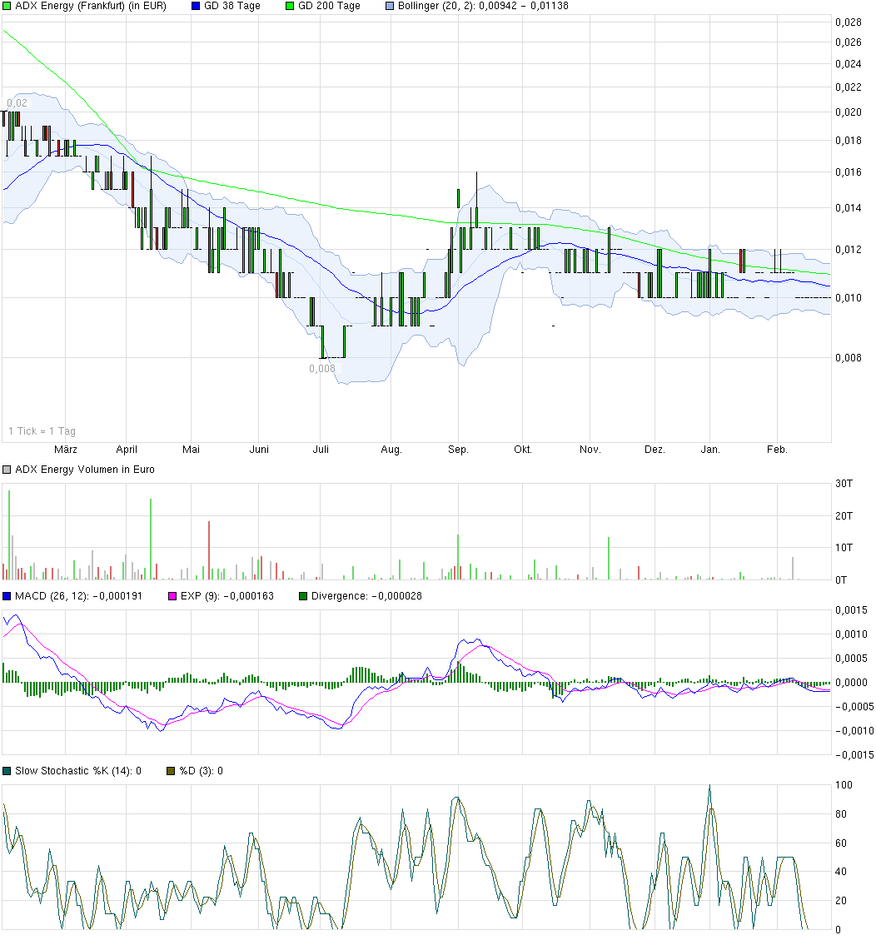Select the green ADX Energy legend icon
Screen dimensions: 876x940
7,6
